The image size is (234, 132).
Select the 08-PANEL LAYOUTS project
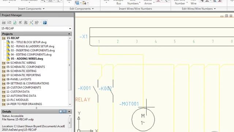[19, 79]
